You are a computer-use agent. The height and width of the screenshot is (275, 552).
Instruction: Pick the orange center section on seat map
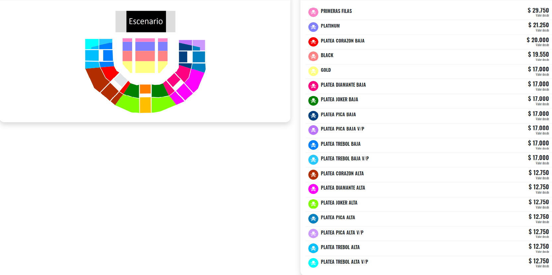pos(145,89)
